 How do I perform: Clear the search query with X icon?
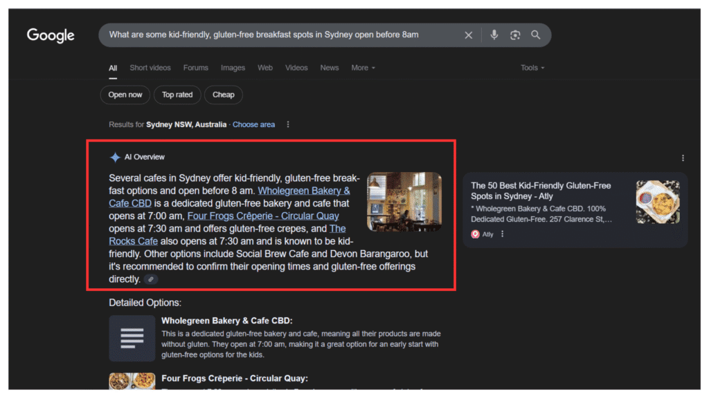[x=469, y=35]
